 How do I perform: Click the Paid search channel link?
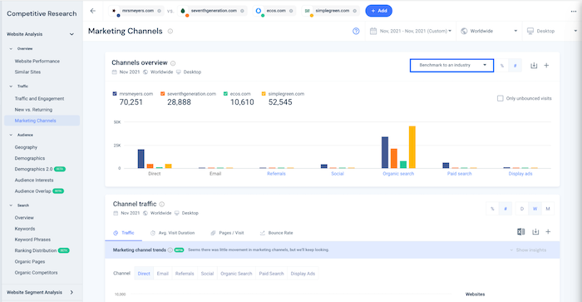(x=459, y=174)
